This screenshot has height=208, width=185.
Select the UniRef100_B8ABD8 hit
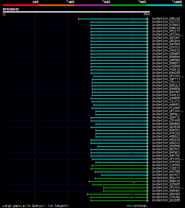(x=166, y=89)
